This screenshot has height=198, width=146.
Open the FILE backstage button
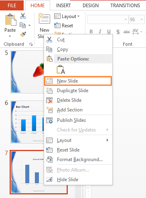pos(12,6)
